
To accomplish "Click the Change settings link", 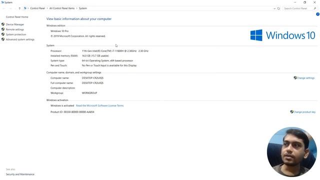I will click(x=305, y=78).
